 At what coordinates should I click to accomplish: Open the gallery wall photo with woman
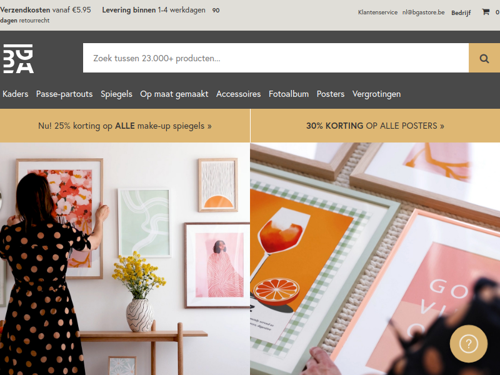(124, 259)
